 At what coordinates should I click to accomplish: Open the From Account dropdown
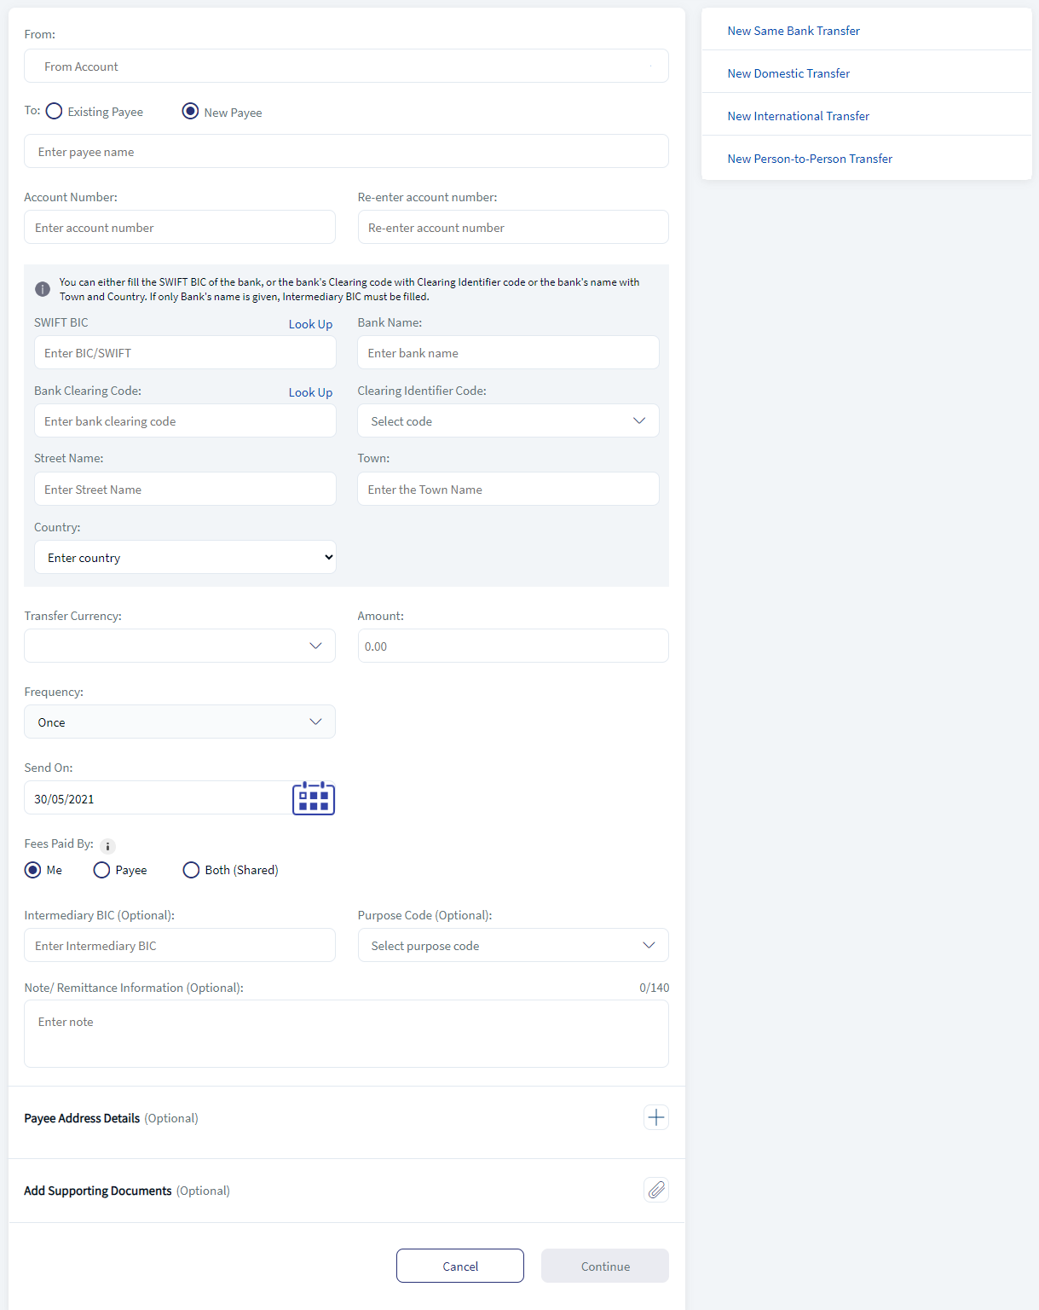[346, 66]
